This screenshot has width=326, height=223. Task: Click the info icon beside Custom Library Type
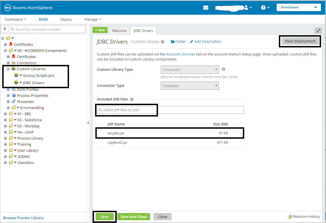point(223,69)
